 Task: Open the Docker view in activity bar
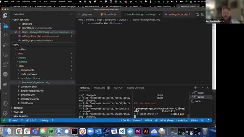(5, 84)
